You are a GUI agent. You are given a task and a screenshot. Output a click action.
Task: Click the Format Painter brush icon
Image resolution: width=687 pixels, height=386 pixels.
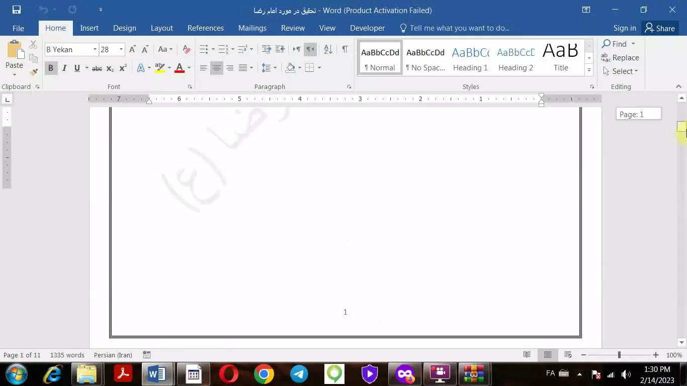(34, 72)
